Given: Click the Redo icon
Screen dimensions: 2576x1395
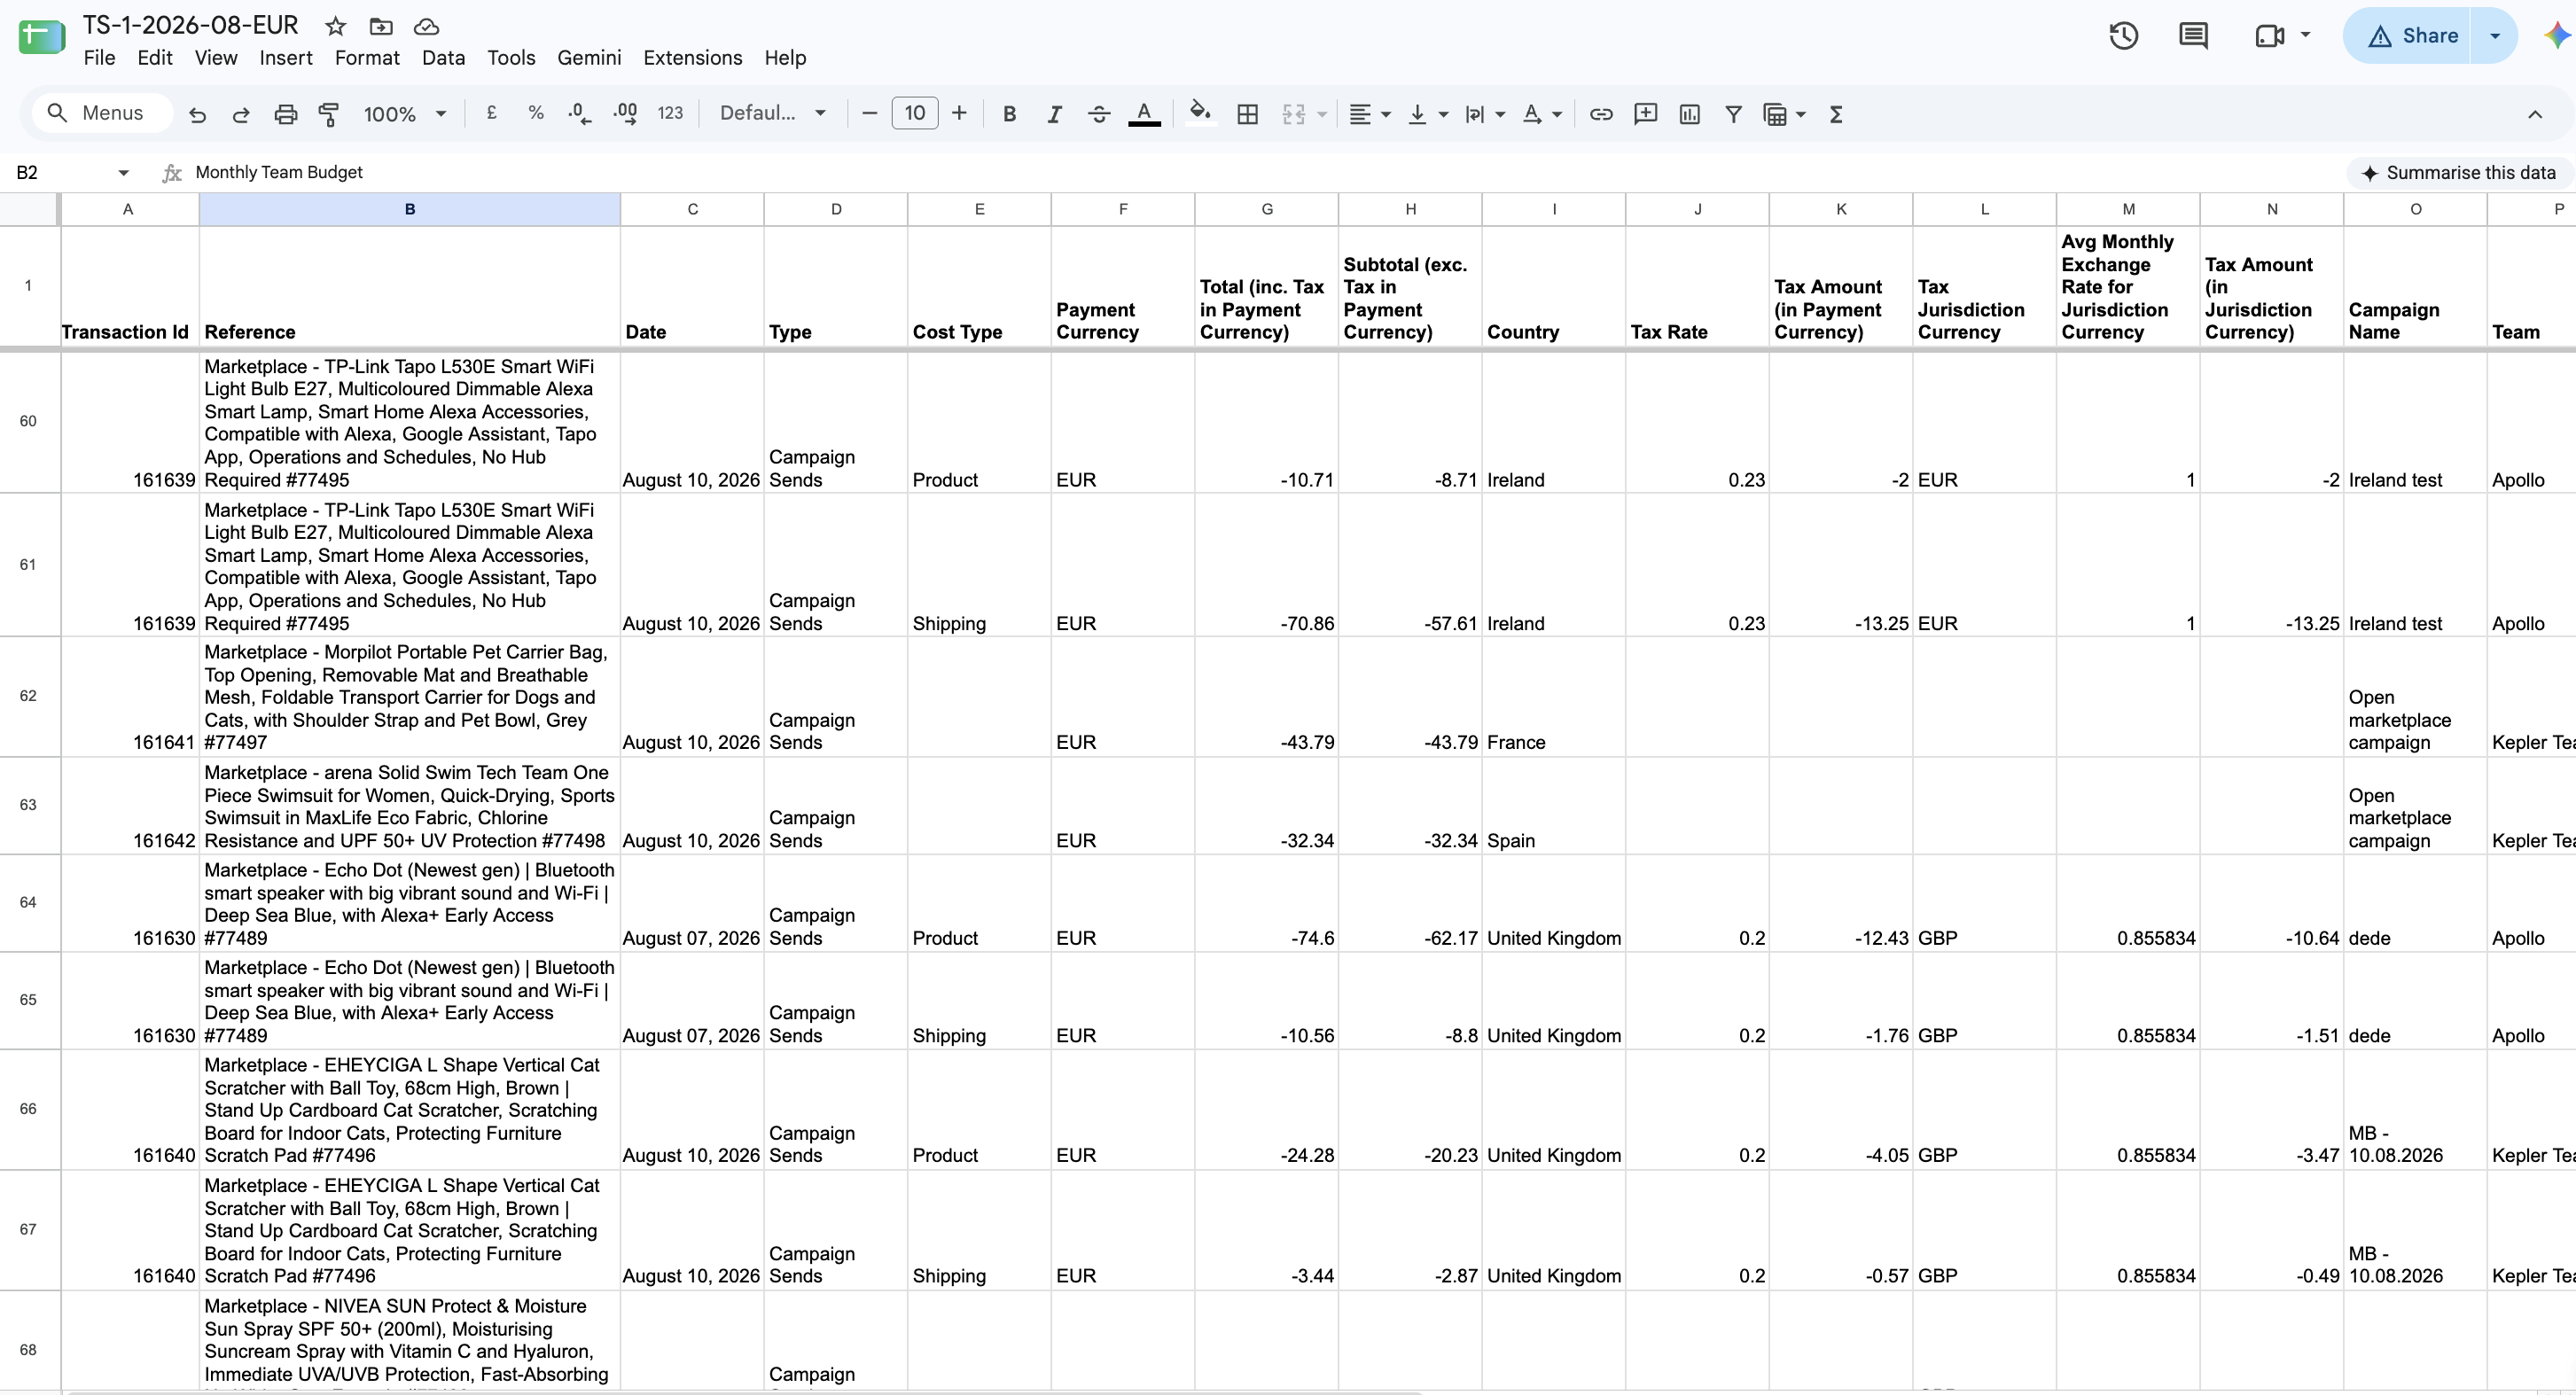Looking at the screenshot, I should (241, 114).
